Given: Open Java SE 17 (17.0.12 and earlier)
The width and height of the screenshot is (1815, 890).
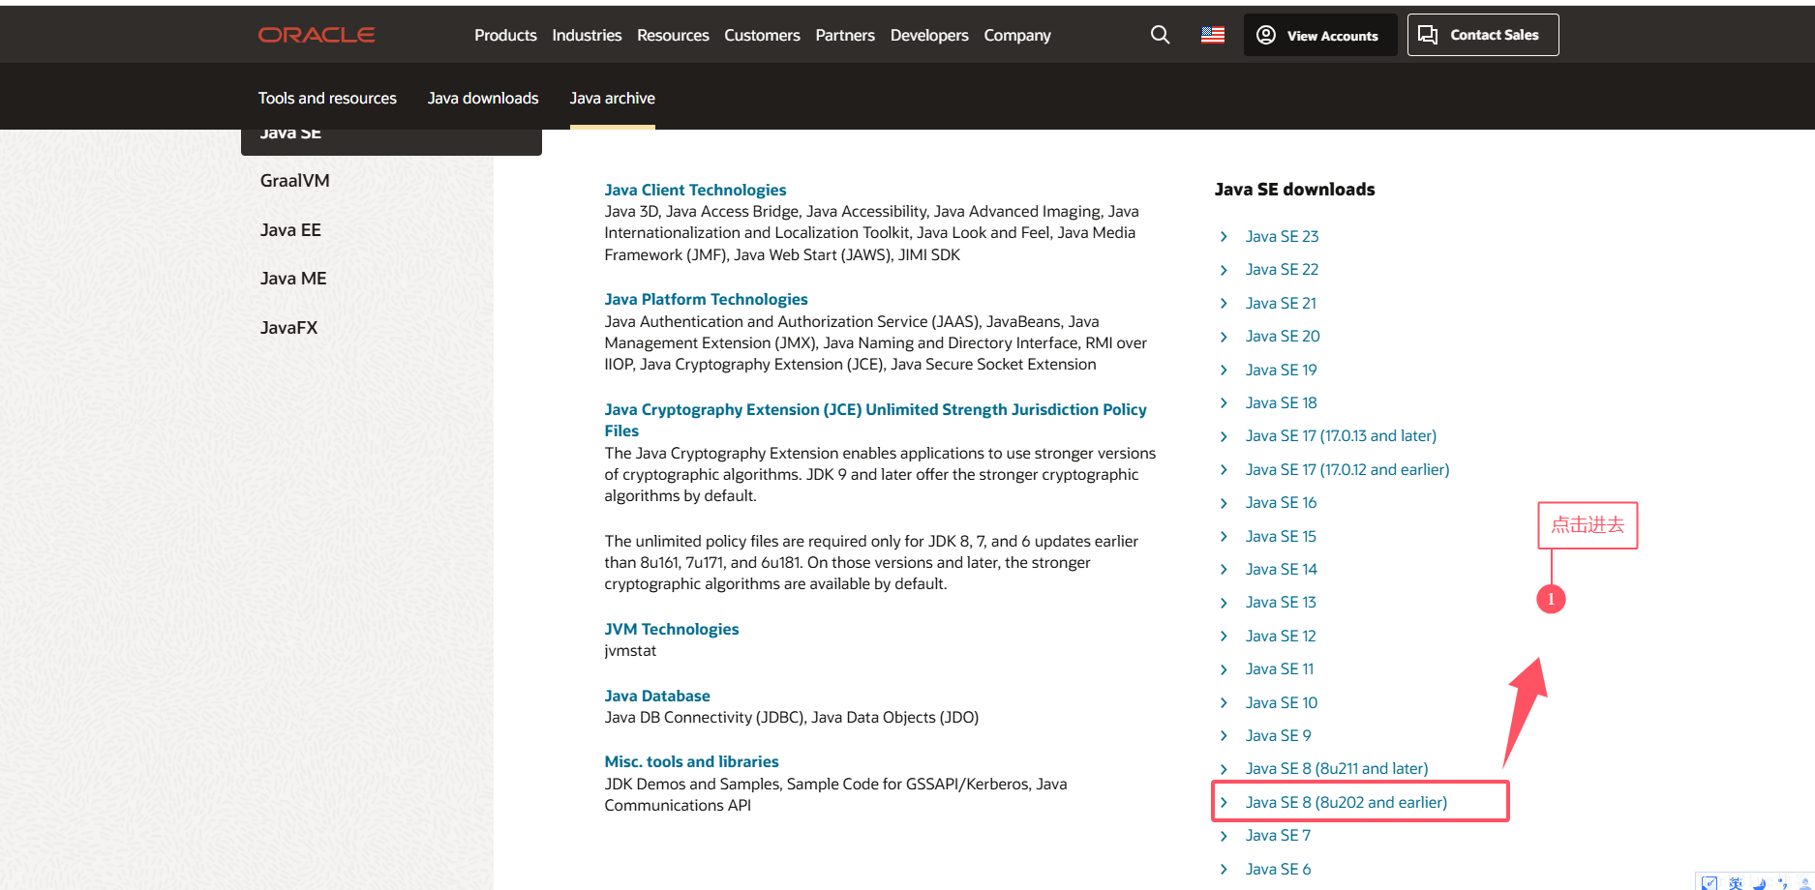Looking at the screenshot, I should coord(1347,470).
